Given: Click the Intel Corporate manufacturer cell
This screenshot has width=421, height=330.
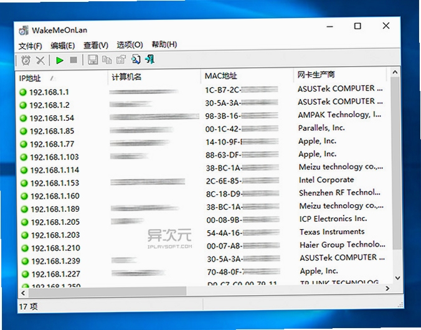Looking at the screenshot, I should click(326, 180).
